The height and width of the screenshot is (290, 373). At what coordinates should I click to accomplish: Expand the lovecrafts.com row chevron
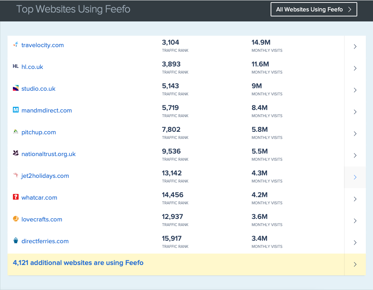pos(355,221)
